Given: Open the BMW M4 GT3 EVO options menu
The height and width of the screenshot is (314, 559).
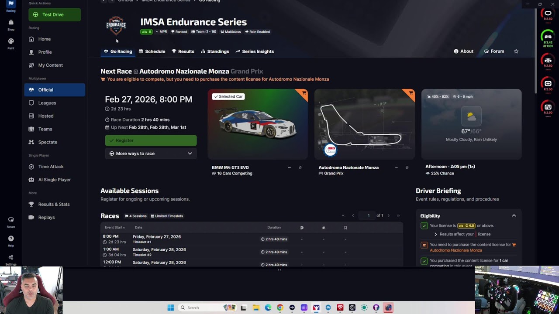Looking at the screenshot, I should tap(289, 167).
